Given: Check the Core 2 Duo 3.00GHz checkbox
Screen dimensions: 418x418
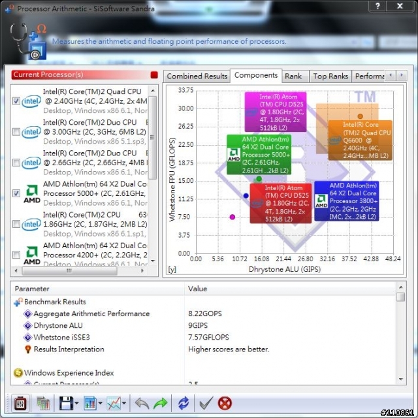Looking at the screenshot, I should (16, 132).
